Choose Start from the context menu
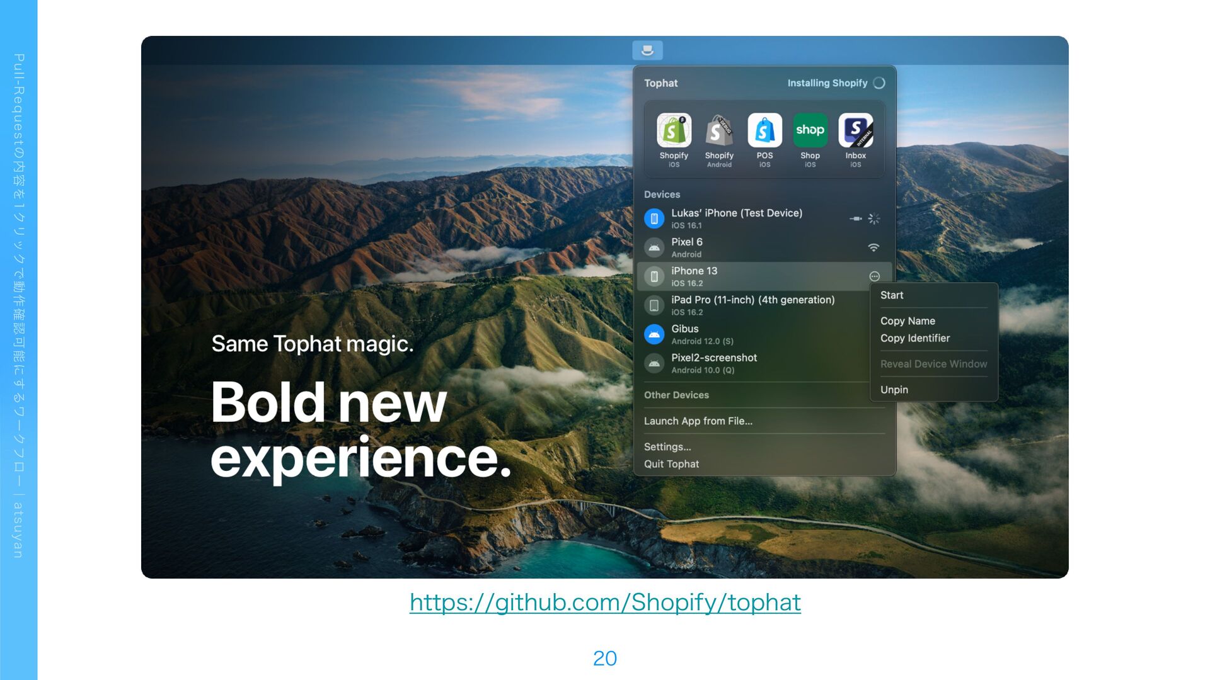This screenshot has width=1210, height=680. (892, 295)
